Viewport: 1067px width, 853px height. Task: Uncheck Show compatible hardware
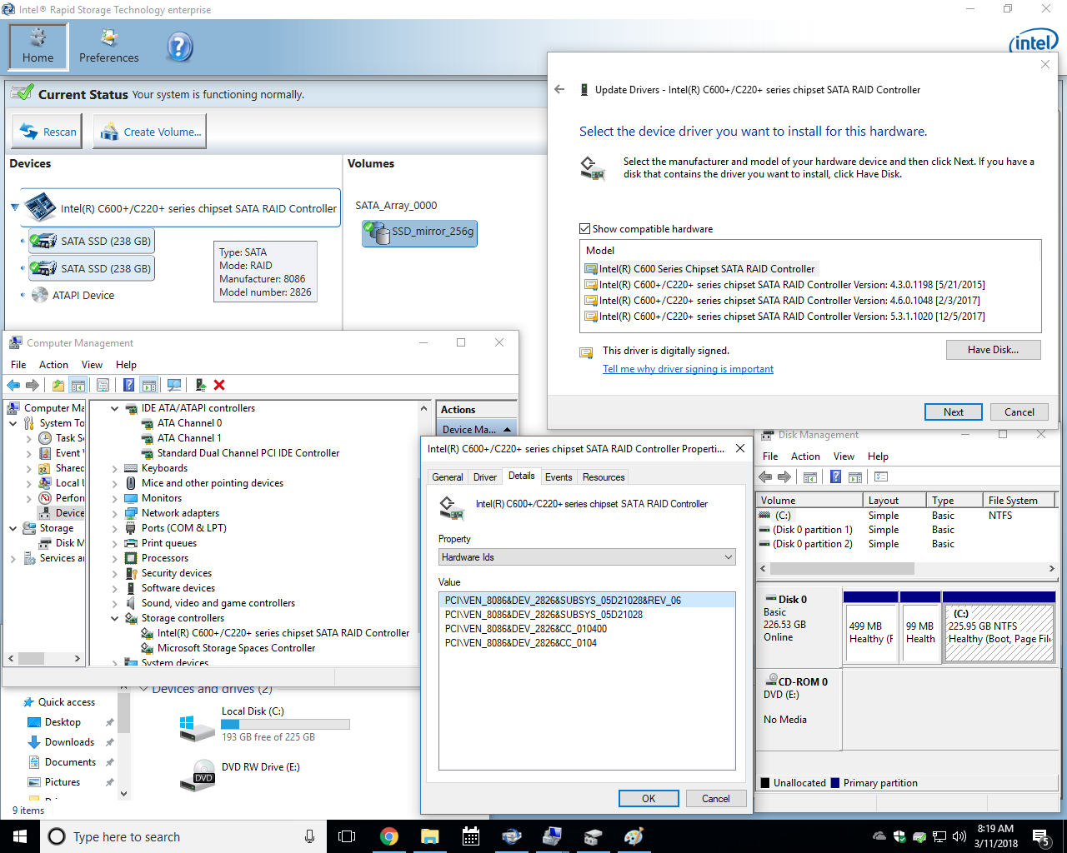585,228
